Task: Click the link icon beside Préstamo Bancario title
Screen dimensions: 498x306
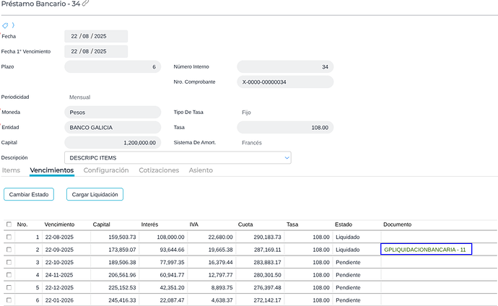Action: click(x=86, y=4)
